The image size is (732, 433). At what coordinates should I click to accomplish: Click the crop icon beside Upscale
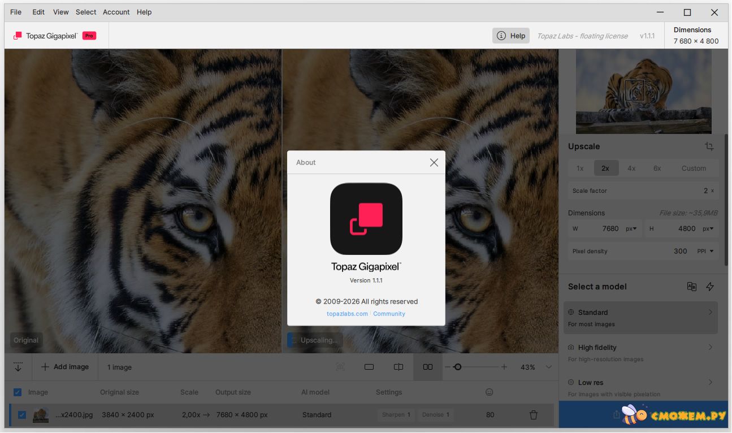pyautogui.click(x=709, y=146)
